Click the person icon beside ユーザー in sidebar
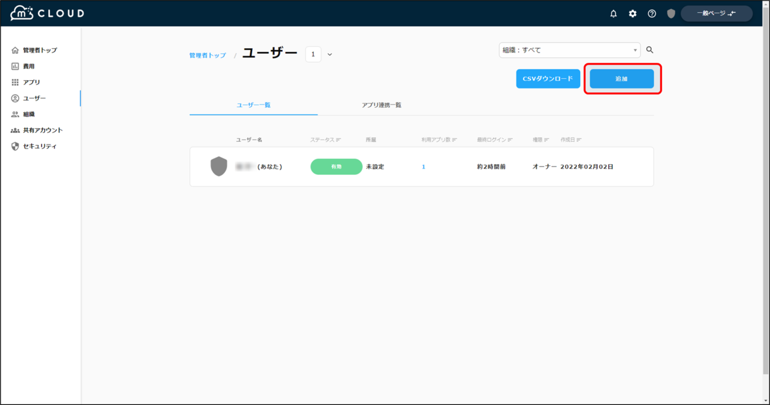770x405 pixels. point(15,98)
